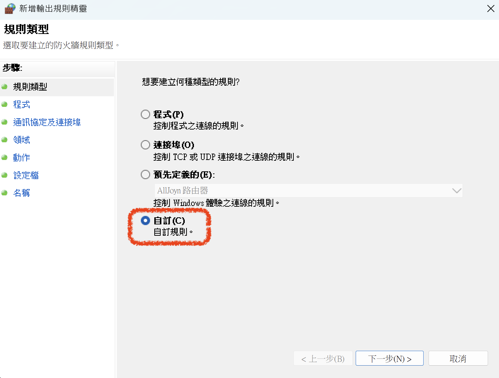Click green bullet beside 設定檔 step
The image size is (499, 378).
(x=5, y=175)
